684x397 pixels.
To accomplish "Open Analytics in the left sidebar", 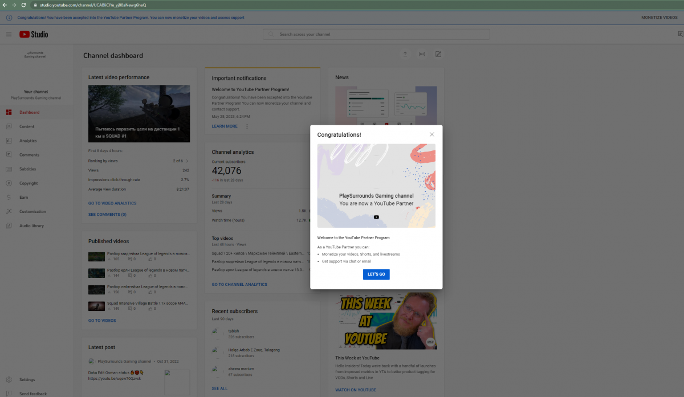I will pos(28,141).
